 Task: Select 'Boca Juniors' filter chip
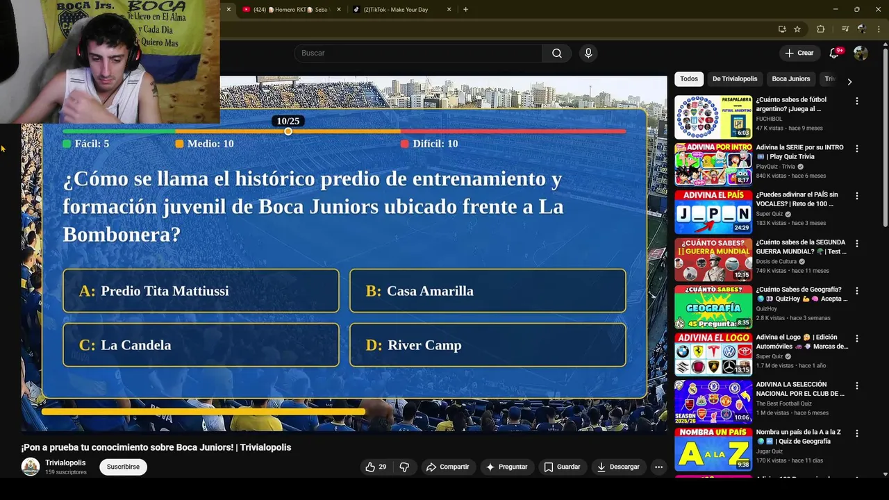791,79
